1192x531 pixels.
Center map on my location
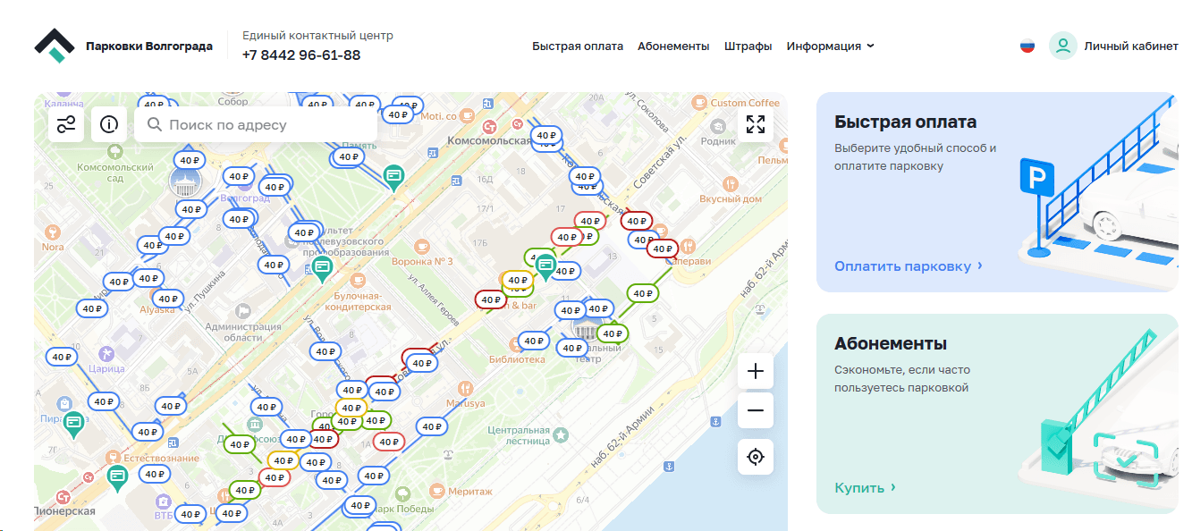pos(756,457)
